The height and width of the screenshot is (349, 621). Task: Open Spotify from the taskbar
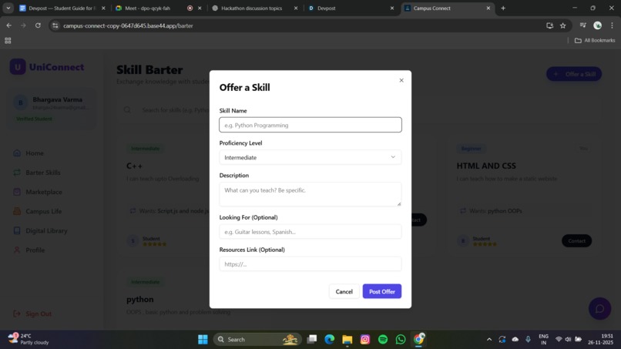pyautogui.click(x=383, y=339)
